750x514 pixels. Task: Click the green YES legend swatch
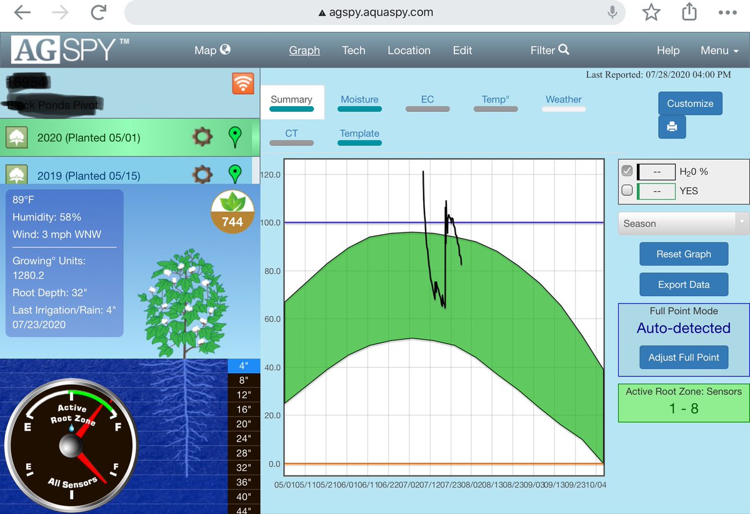pyautogui.click(x=656, y=191)
